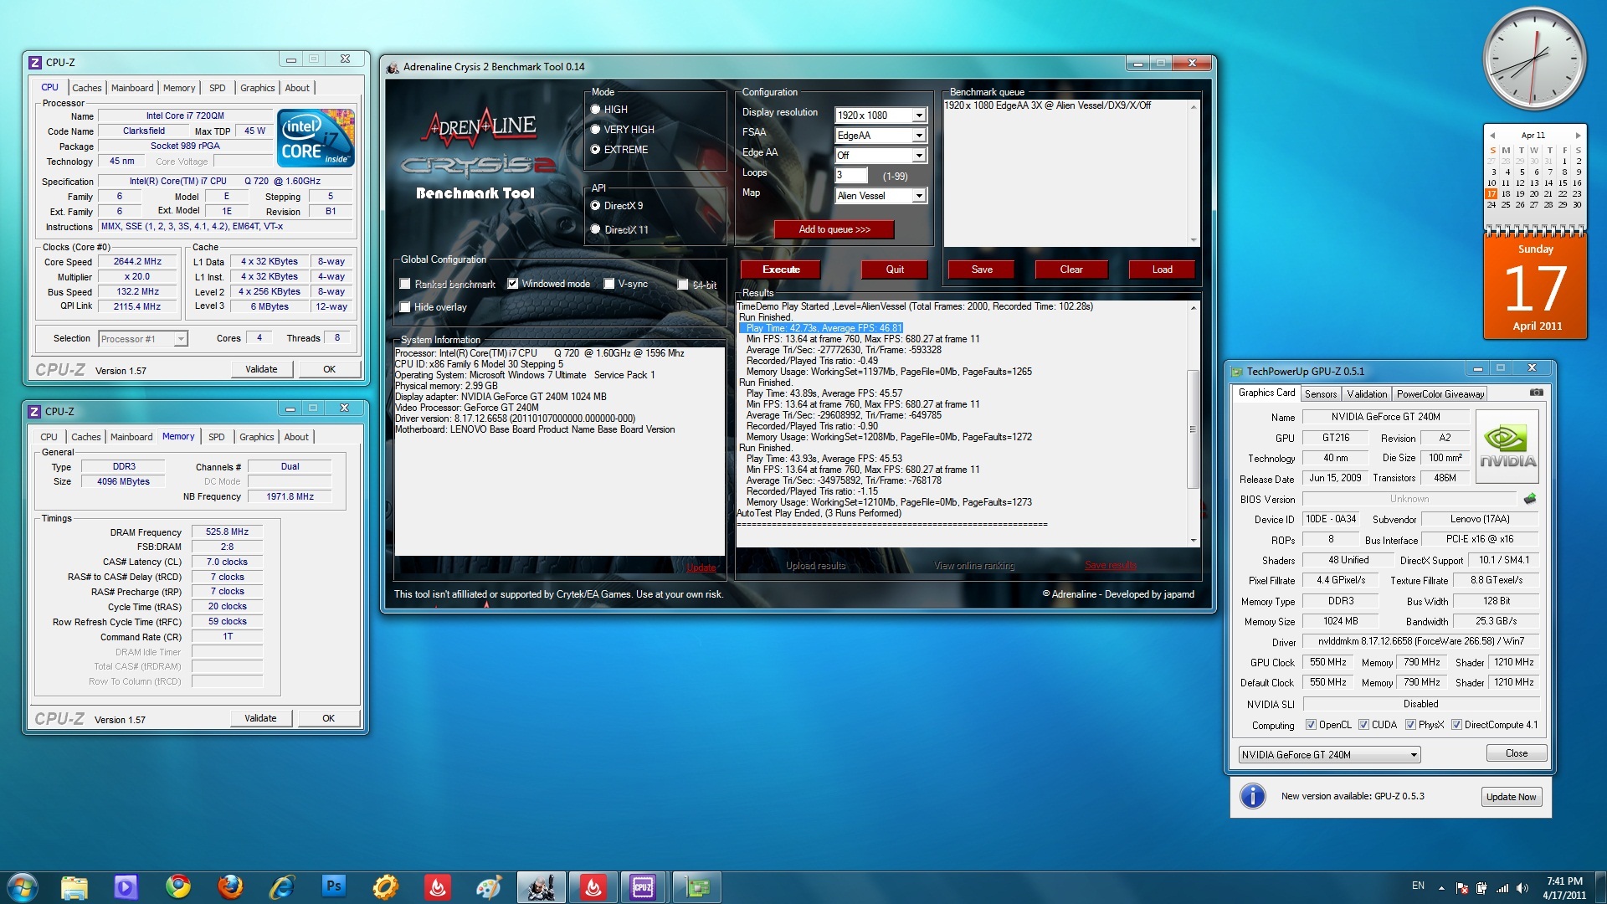This screenshot has height=904, width=1607.
Task: Open the Display resolution dropdown
Action: click(918, 116)
